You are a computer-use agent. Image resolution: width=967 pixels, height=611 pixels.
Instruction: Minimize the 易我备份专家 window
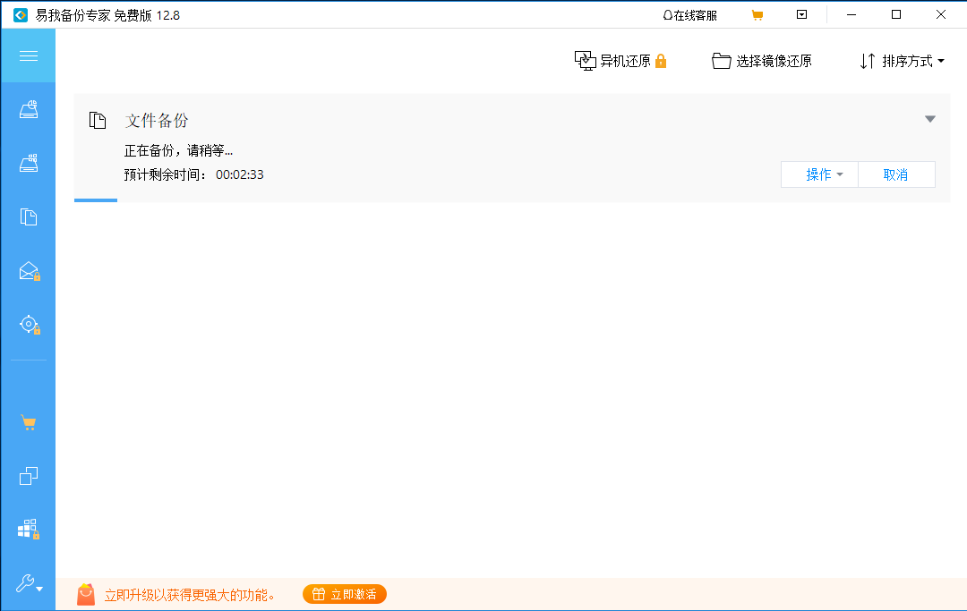pyautogui.click(x=851, y=15)
